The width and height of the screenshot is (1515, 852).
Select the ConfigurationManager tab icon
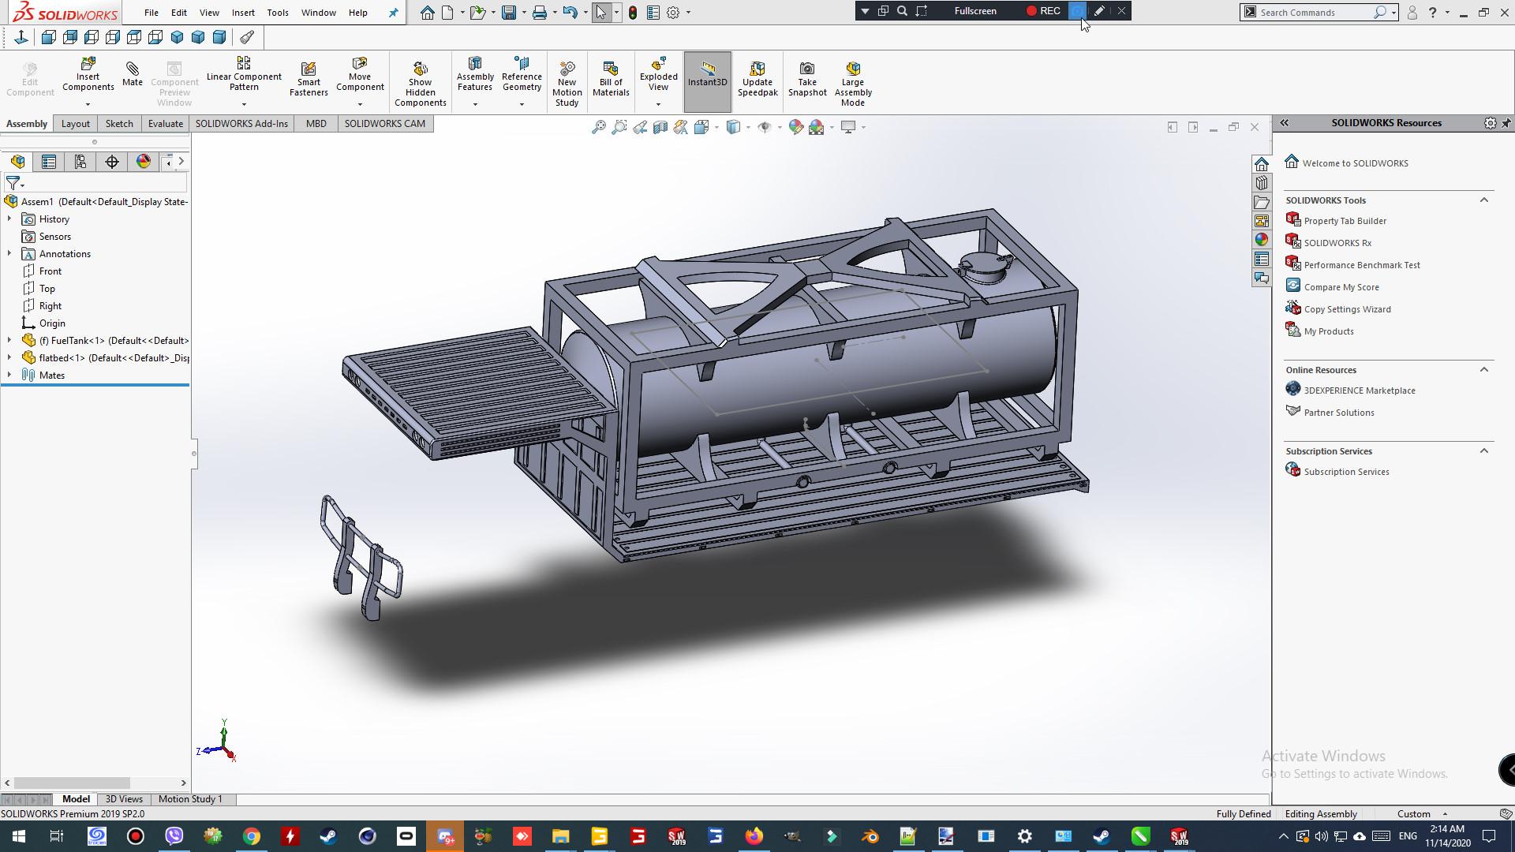(80, 162)
